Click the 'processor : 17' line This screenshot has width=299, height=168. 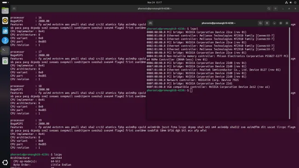(x=26, y=52)
